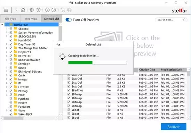Click the search magnifier icon
The height and width of the screenshot is (133, 191).
point(184,19)
